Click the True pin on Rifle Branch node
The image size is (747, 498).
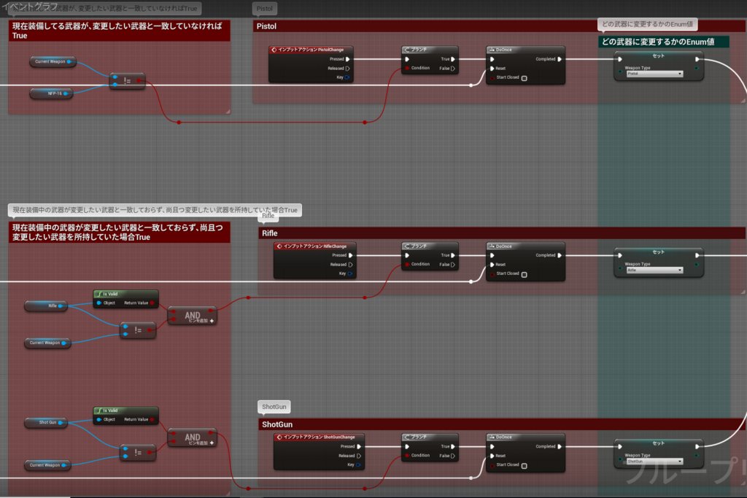[452, 255]
